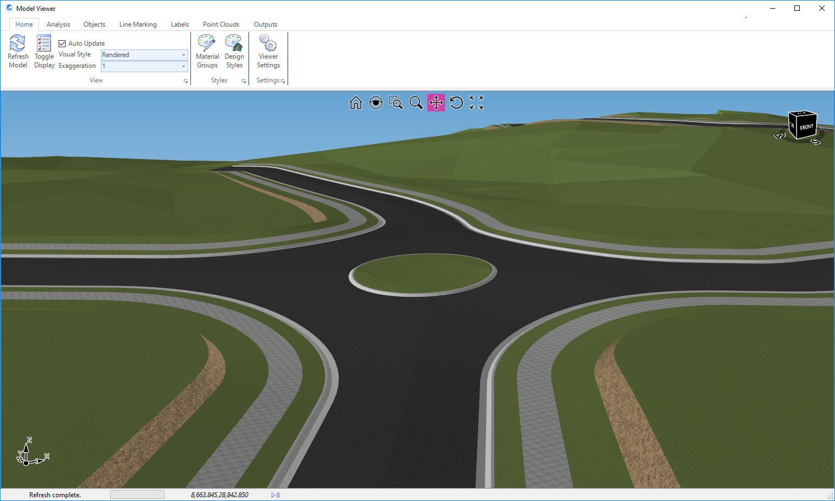Switch to the Analysis tab
This screenshot has height=501, width=835.
click(58, 24)
